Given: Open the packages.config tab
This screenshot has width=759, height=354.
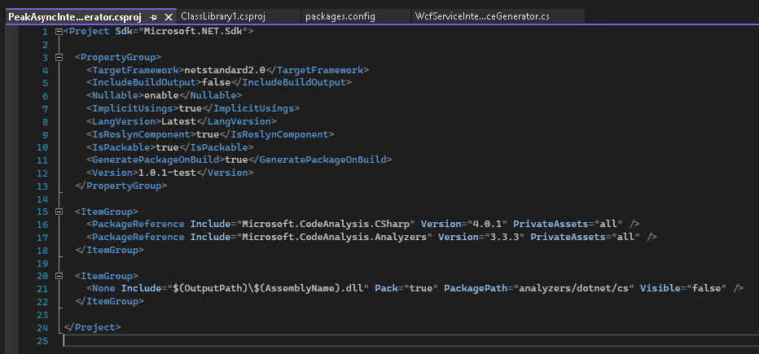Looking at the screenshot, I should pos(340,16).
